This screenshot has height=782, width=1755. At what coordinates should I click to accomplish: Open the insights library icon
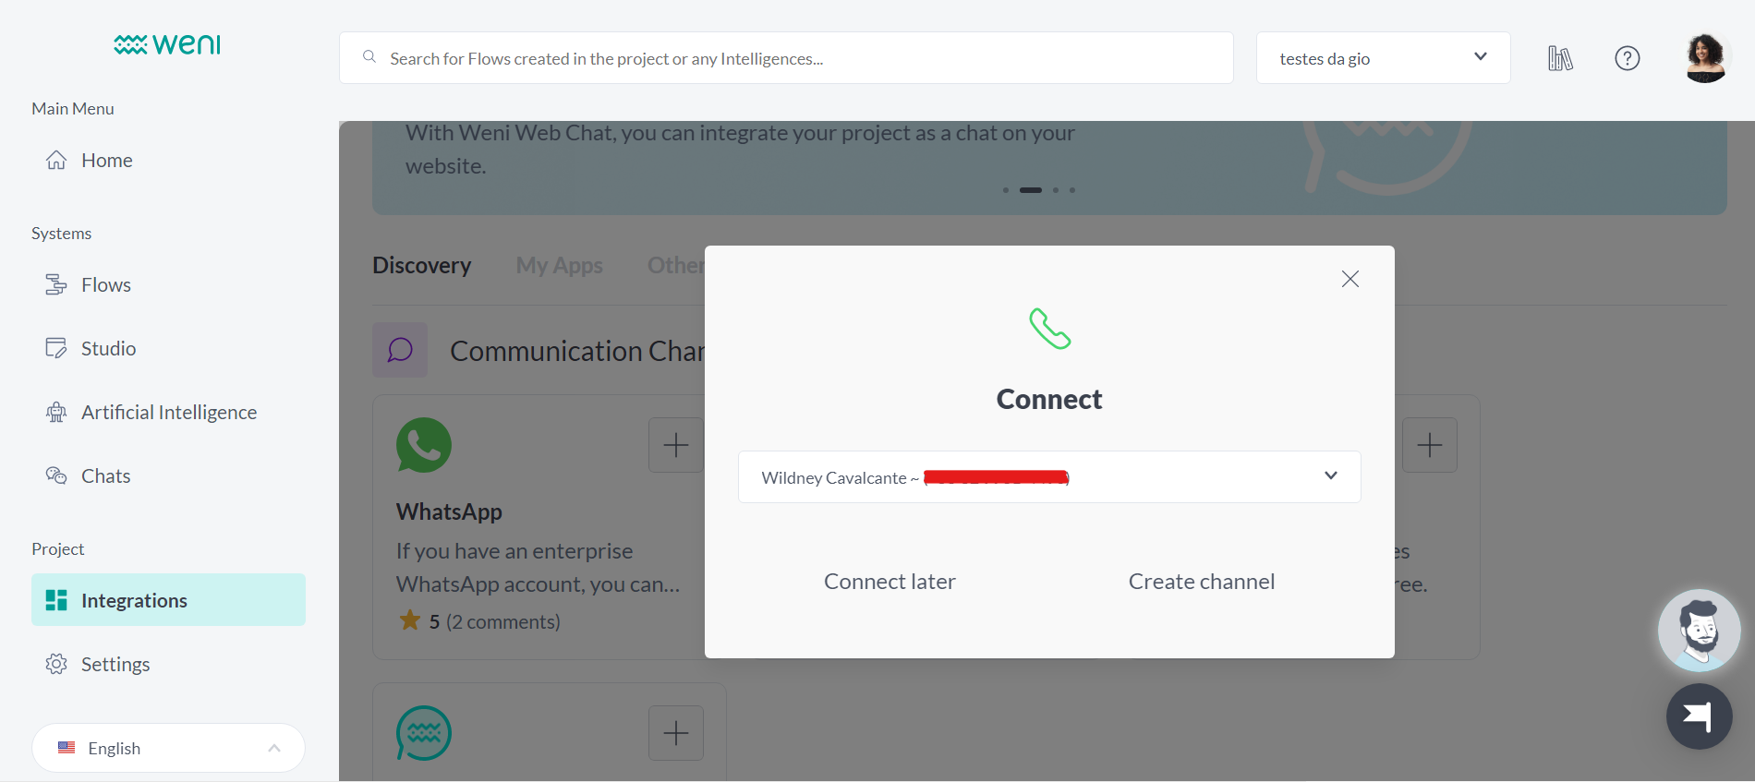point(1560,57)
